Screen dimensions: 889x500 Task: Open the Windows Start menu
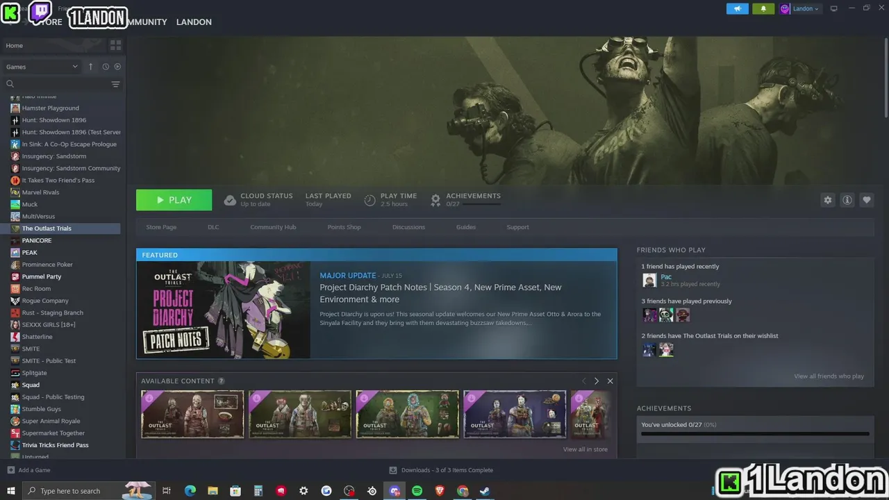[x=10, y=491]
